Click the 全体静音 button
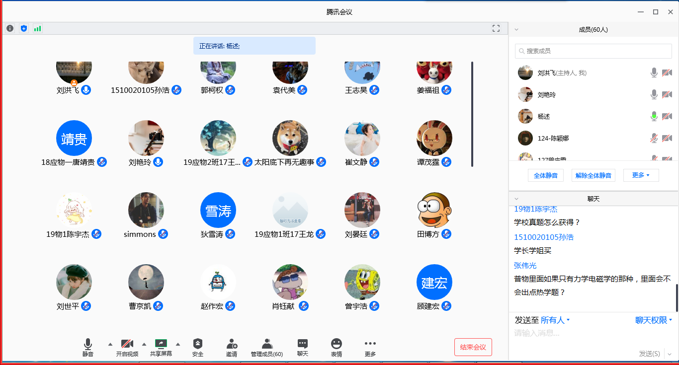Image resolution: width=679 pixels, height=365 pixels. pyautogui.click(x=545, y=175)
